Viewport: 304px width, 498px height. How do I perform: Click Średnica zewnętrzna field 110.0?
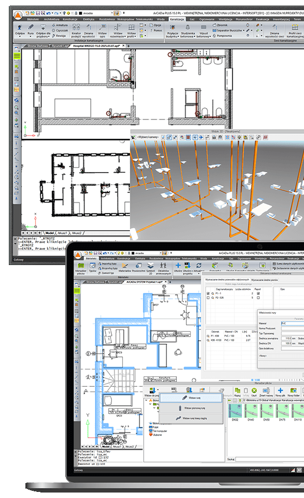pos(286,339)
